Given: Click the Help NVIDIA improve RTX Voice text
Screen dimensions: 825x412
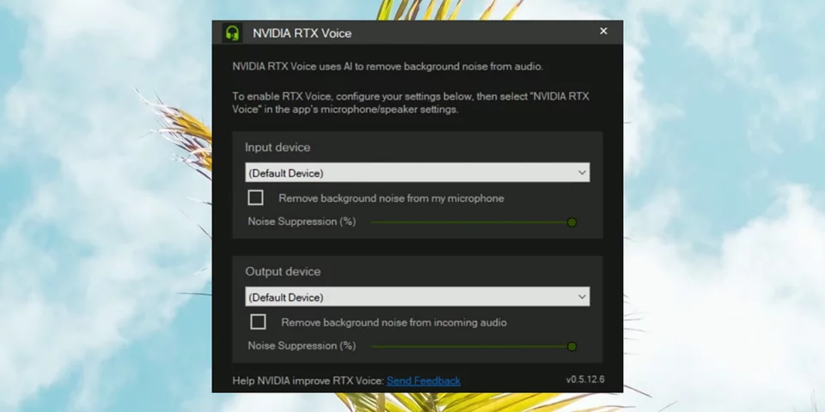Looking at the screenshot, I should pyautogui.click(x=309, y=380).
